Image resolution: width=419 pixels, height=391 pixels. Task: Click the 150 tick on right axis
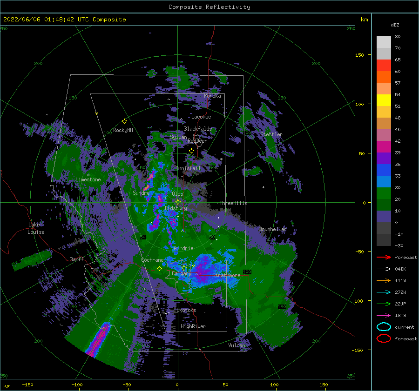[359, 55]
